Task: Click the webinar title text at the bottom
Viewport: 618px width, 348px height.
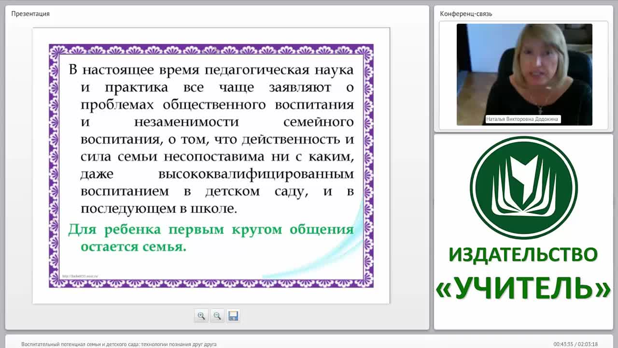Action: [x=119, y=344]
